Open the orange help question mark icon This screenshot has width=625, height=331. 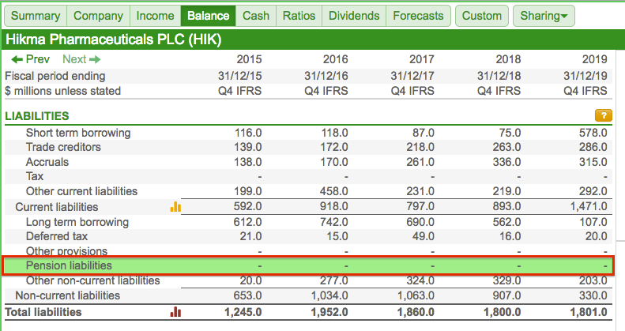[x=604, y=115]
